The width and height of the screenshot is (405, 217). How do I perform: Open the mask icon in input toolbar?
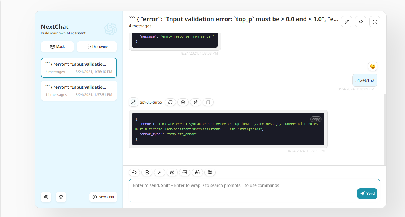click(x=172, y=172)
